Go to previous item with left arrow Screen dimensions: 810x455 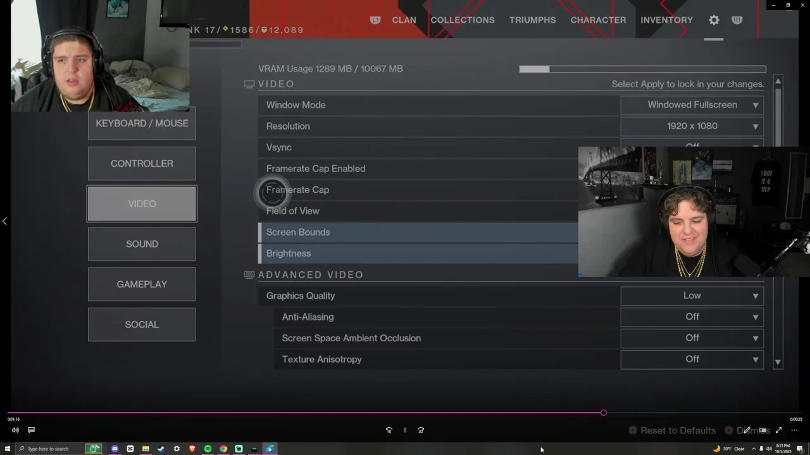coord(4,221)
